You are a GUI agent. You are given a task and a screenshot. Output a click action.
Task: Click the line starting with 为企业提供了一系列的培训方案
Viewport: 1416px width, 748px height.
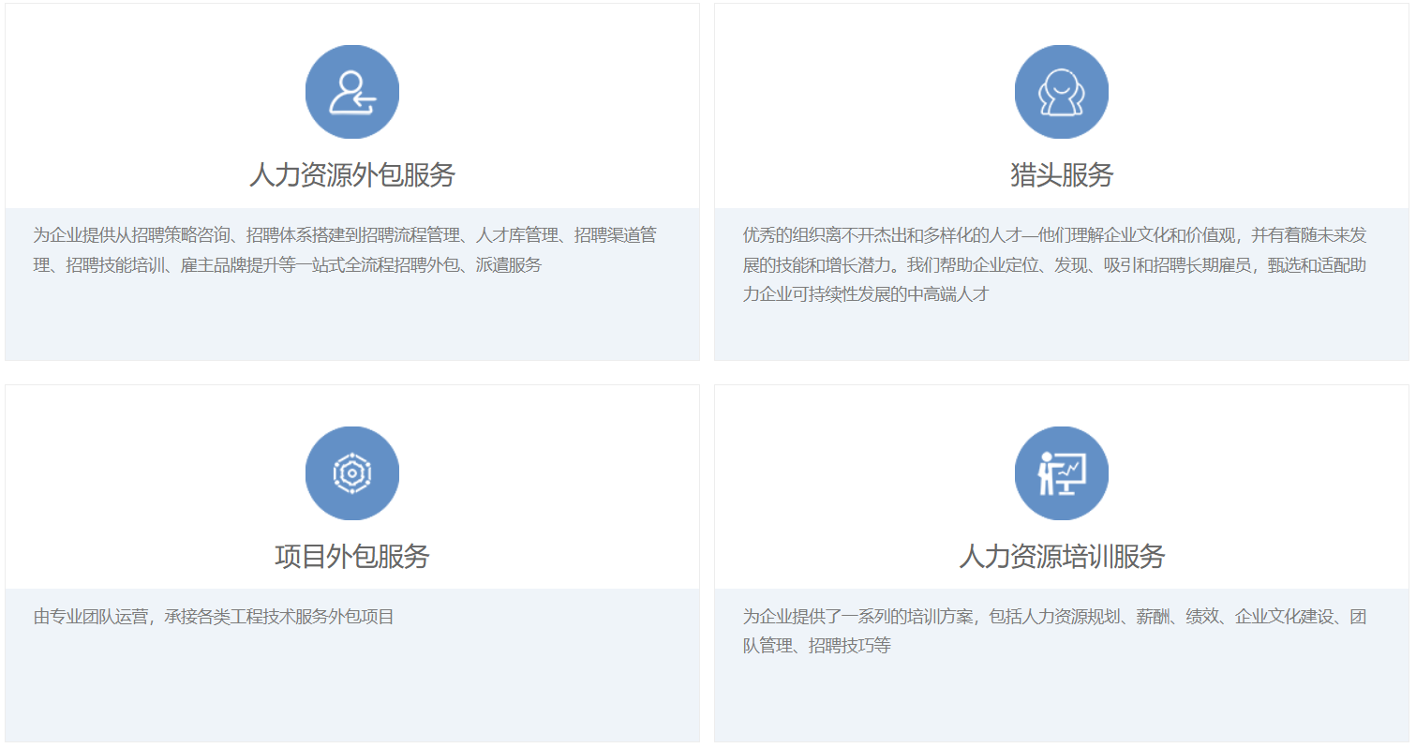pos(1054,617)
